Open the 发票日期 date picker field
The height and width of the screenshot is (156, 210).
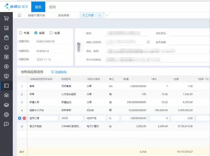tap(52, 59)
